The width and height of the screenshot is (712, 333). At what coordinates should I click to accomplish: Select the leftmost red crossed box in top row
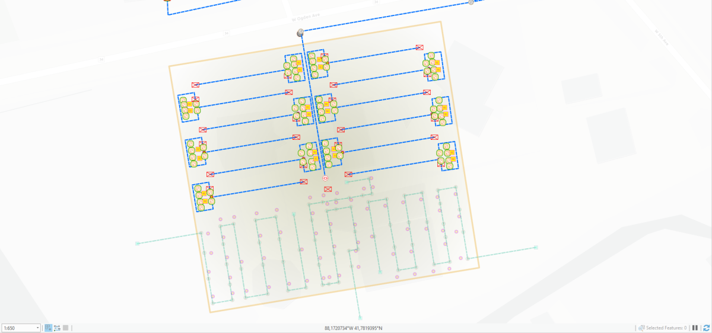tap(195, 85)
